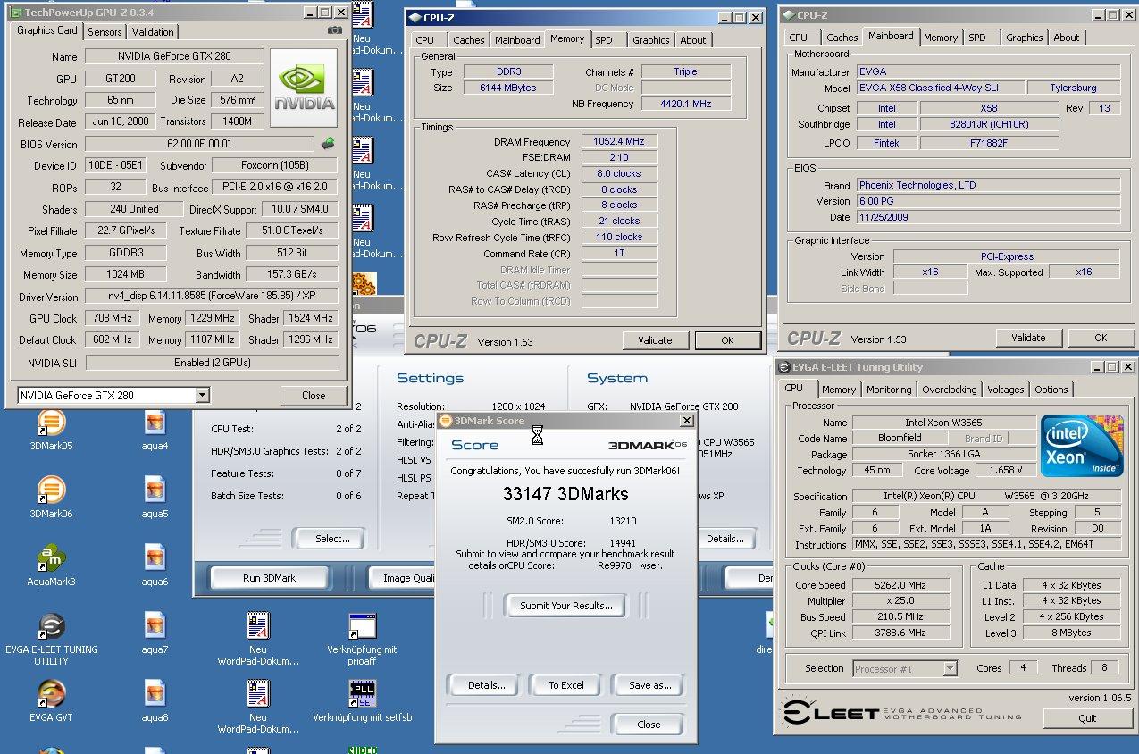Screen dimensions: 1139x754
Task: Click OK in Mainboard CPU-Z window
Action: pos(1101,338)
